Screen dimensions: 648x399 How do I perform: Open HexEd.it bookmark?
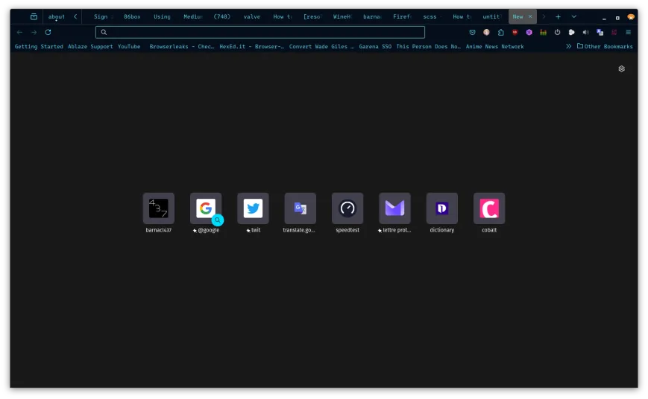(x=252, y=47)
